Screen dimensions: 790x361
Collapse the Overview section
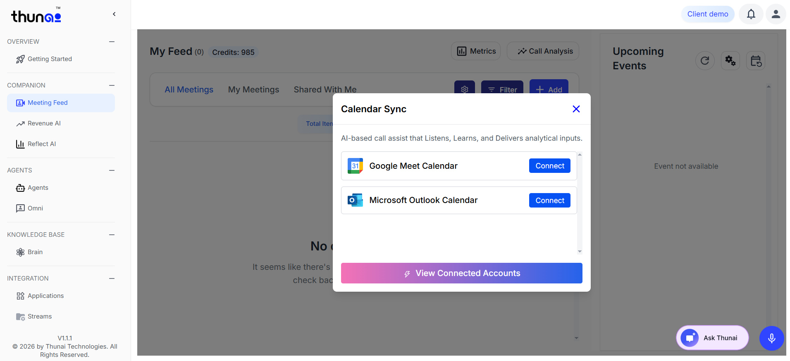[112, 42]
